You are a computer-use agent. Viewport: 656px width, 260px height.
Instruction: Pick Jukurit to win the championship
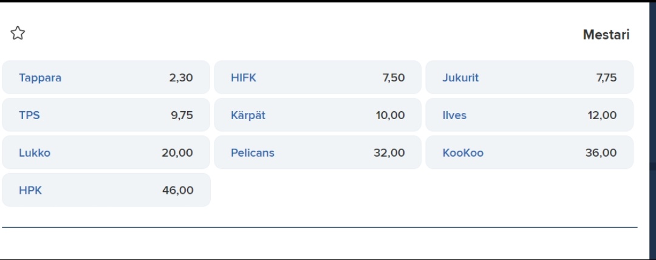coord(529,78)
